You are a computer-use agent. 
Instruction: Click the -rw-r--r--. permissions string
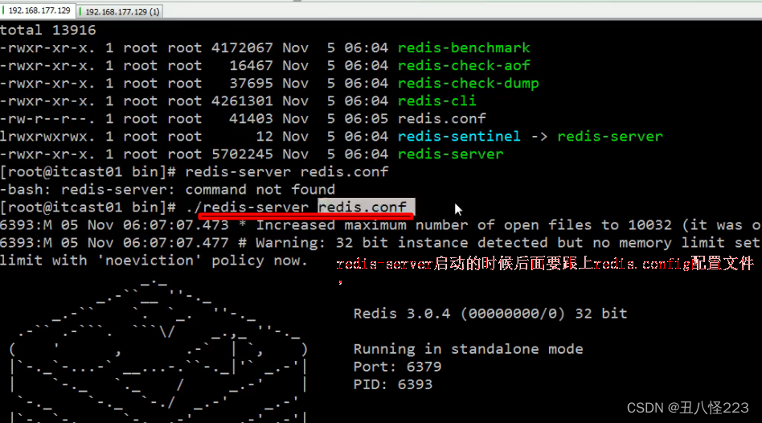(x=47, y=119)
